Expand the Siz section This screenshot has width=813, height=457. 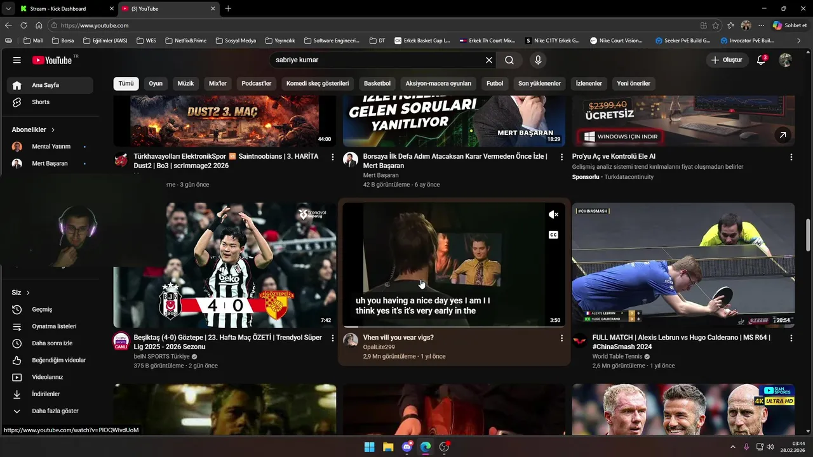pyautogui.click(x=21, y=293)
